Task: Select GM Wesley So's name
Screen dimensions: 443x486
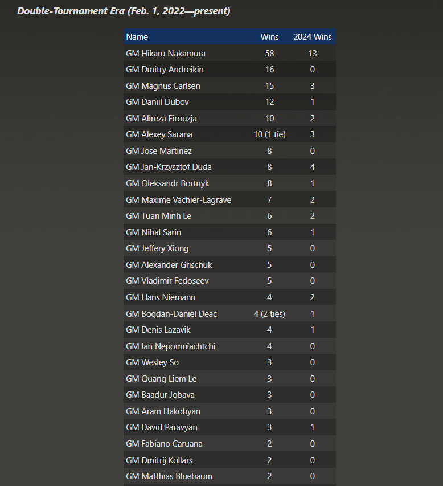Action: [x=152, y=362]
